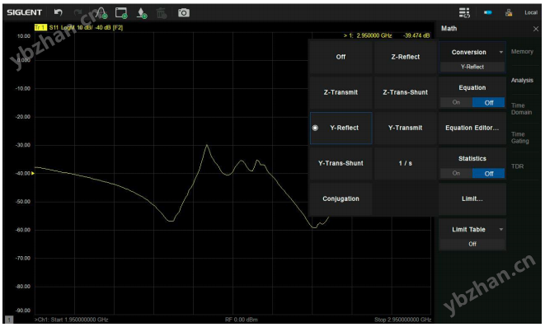Select the Y-Reflect radio option
The image size is (545, 327).
(341, 128)
